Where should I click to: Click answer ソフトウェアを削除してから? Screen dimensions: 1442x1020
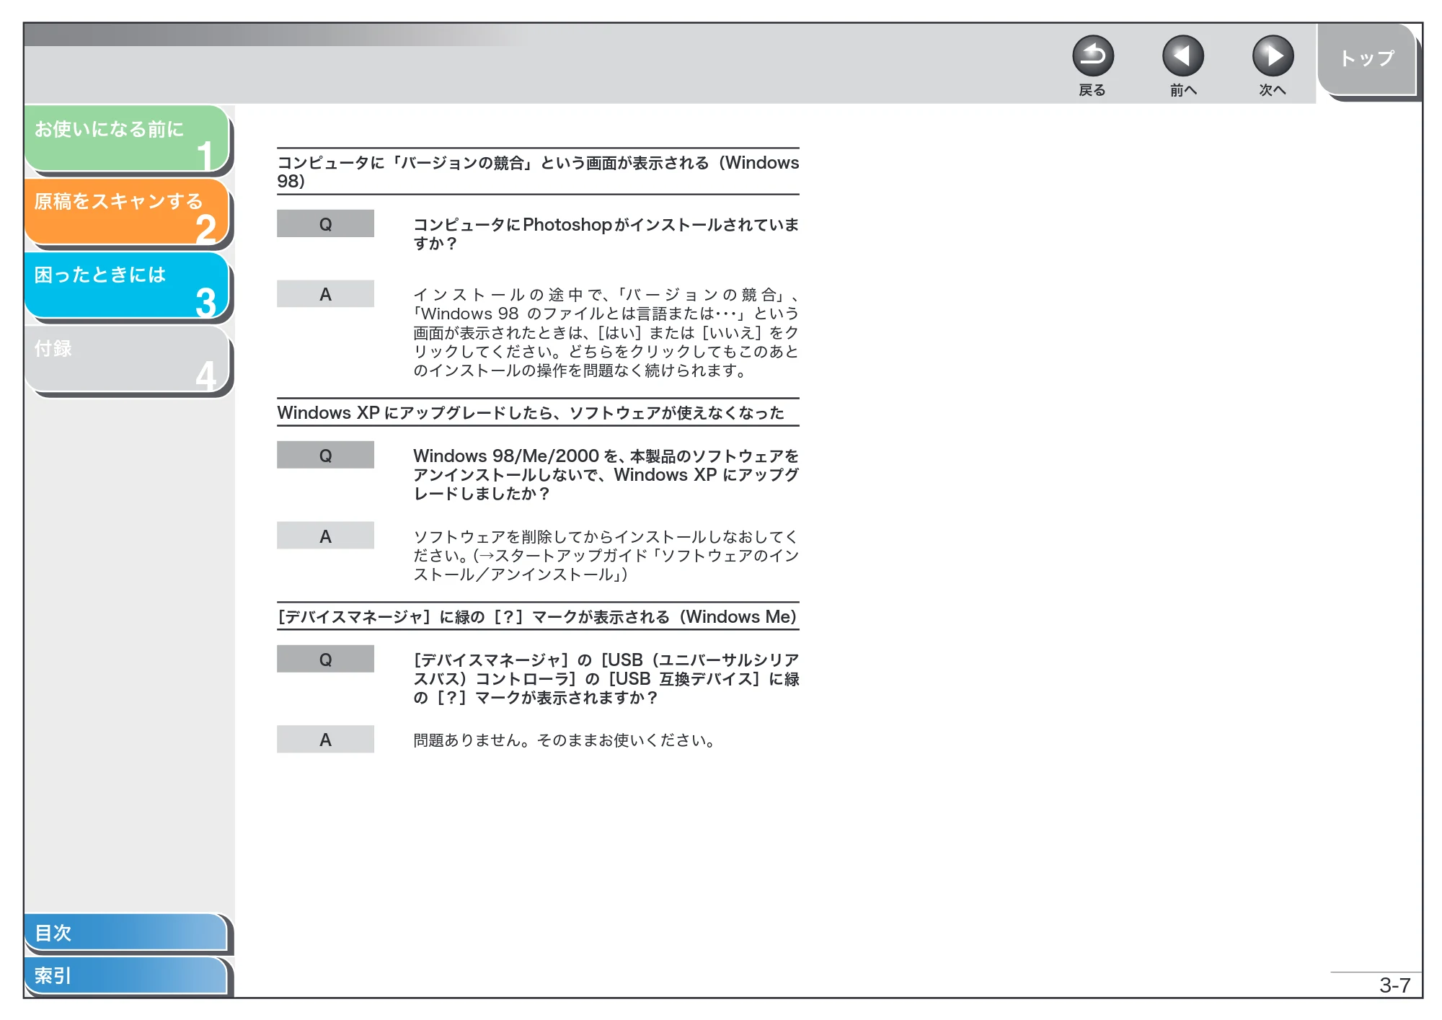606,555
